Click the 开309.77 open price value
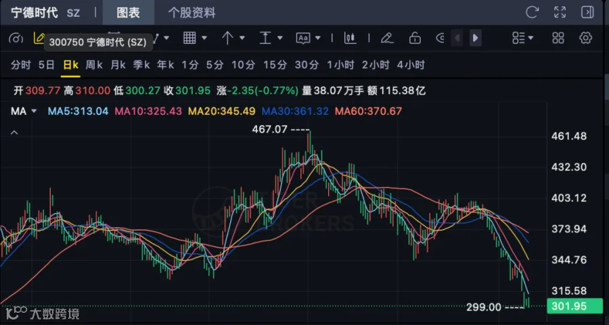Viewport: 609px width, 325px height. pos(37,91)
